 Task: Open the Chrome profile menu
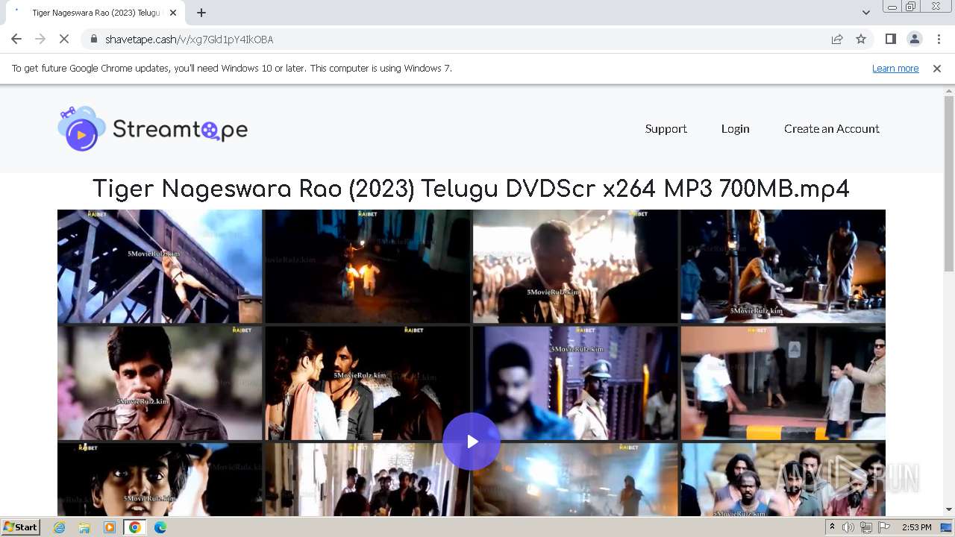pyautogui.click(x=914, y=39)
